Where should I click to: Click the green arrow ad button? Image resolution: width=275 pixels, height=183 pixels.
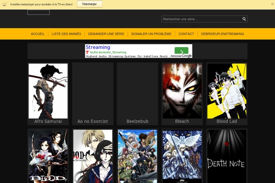point(181,51)
